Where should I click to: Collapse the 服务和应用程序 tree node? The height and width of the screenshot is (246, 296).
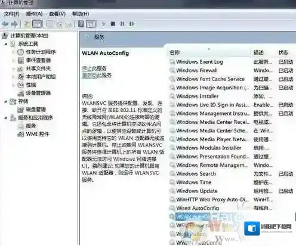[6, 118]
